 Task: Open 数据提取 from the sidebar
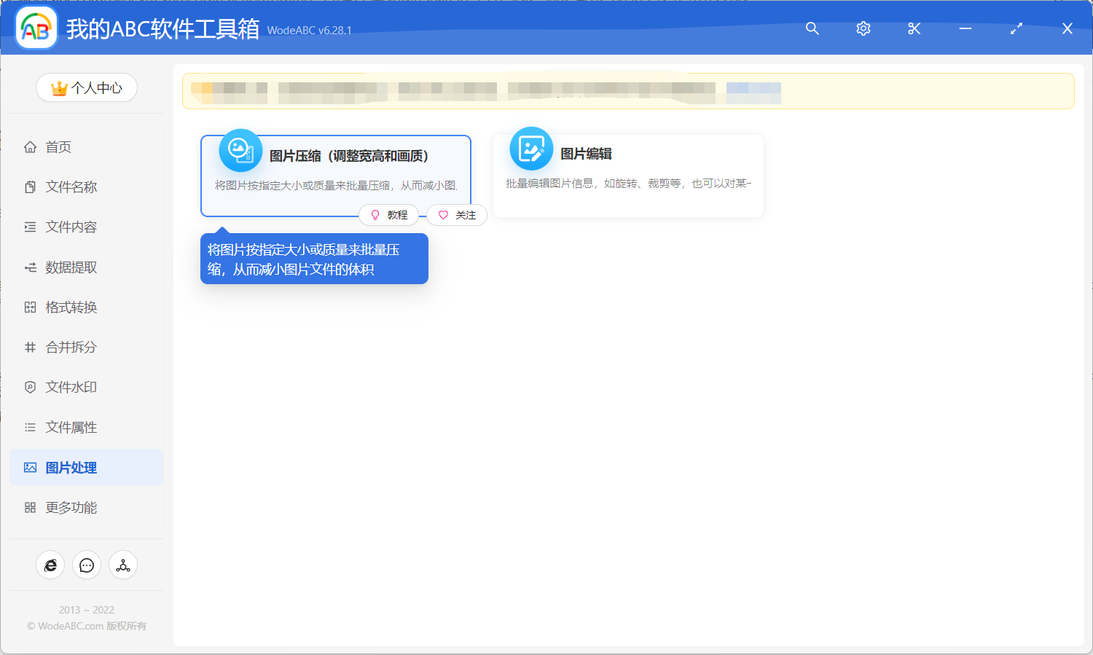point(71,267)
